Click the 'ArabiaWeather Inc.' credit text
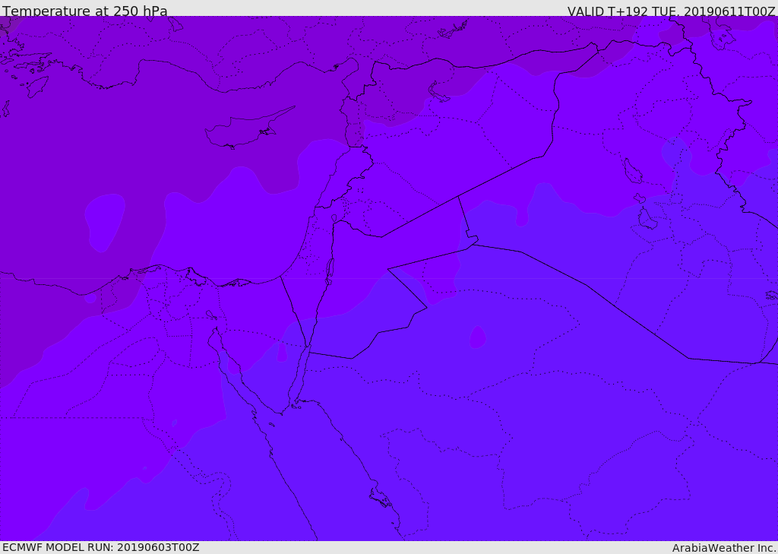Screen dimensions: 778x554 click(x=724, y=548)
